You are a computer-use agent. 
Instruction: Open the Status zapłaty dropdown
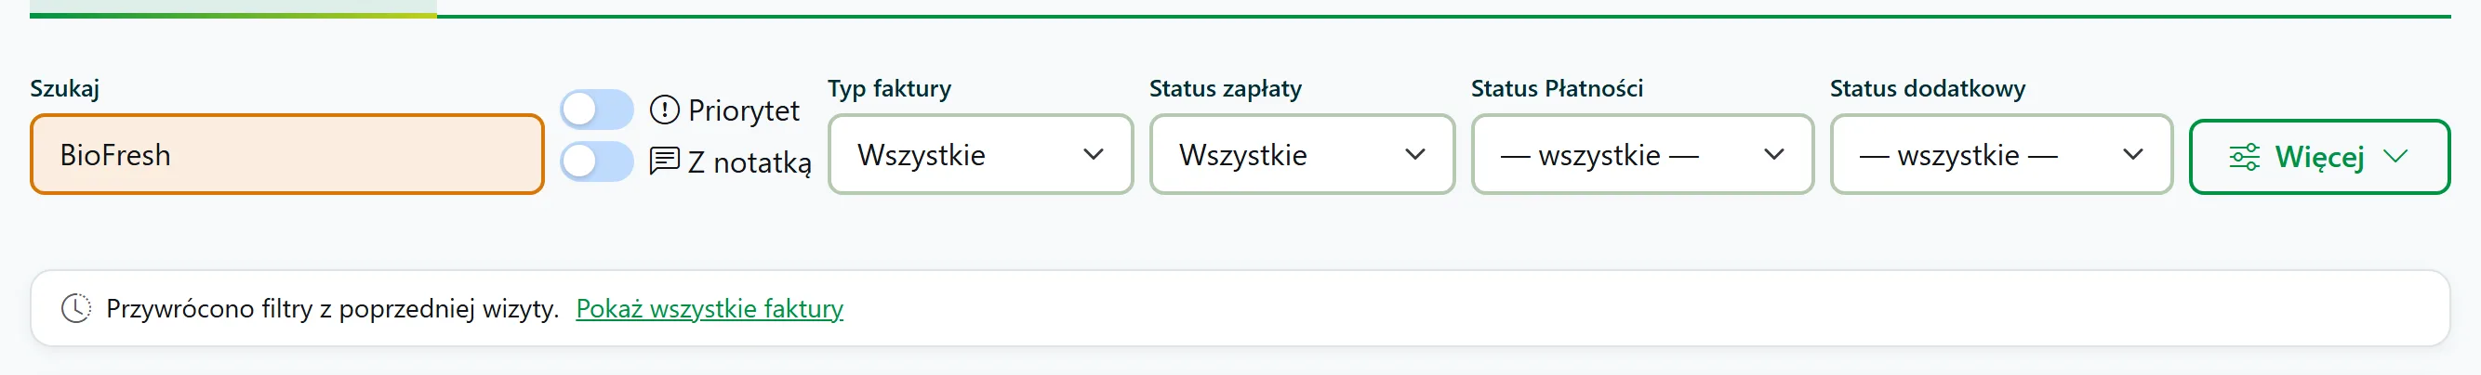1302,155
